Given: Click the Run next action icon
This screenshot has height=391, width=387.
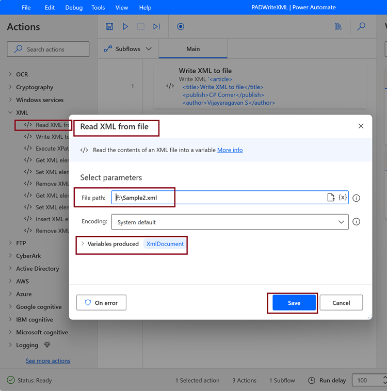Looking at the screenshot, I should [156, 26].
